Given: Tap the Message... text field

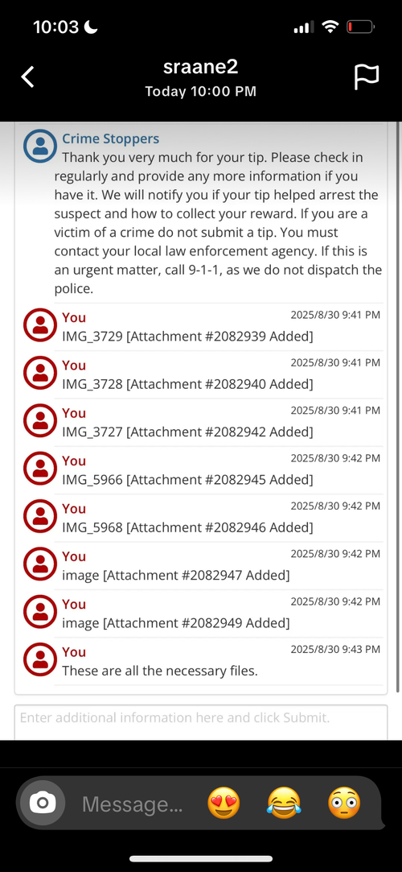Looking at the screenshot, I should pos(132,804).
